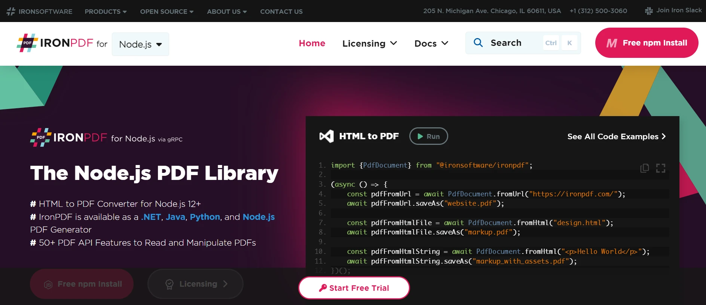Screen dimensions: 706x305
Task: Go to Contact Us page
Action: tap(281, 12)
